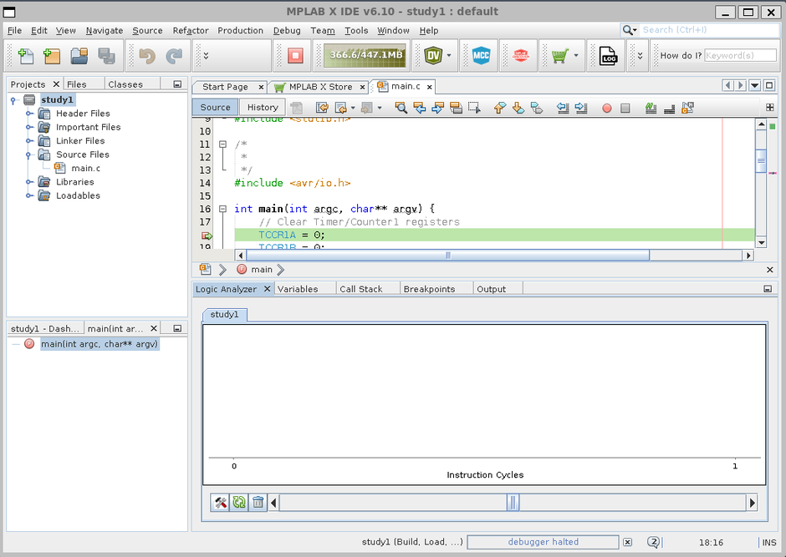This screenshot has width=786, height=557.
Task: Open the DV data visualizer dropdown arrow
Action: [449, 56]
